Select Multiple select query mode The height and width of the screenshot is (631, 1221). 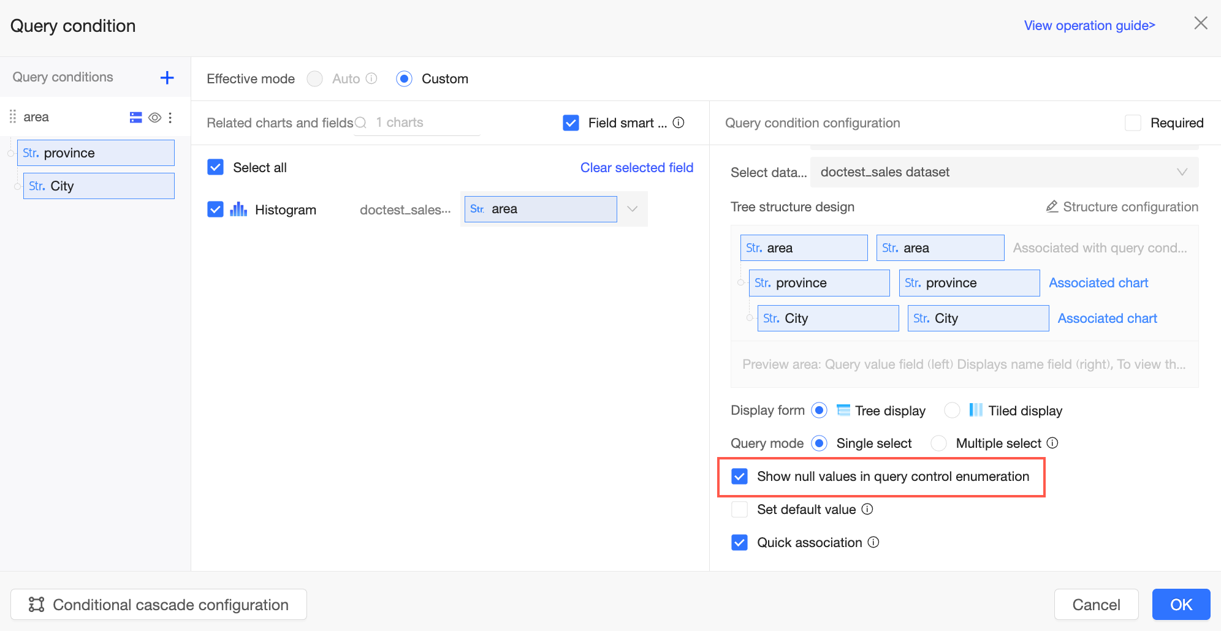pos(938,443)
